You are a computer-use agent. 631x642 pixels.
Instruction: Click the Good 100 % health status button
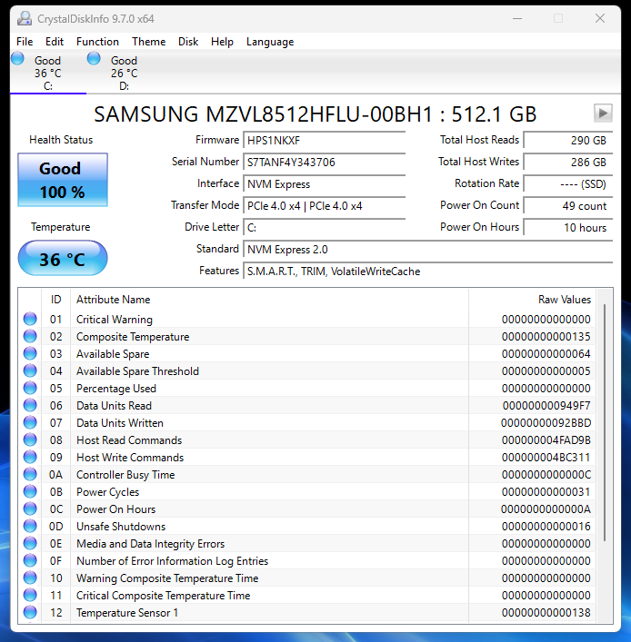tap(62, 180)
